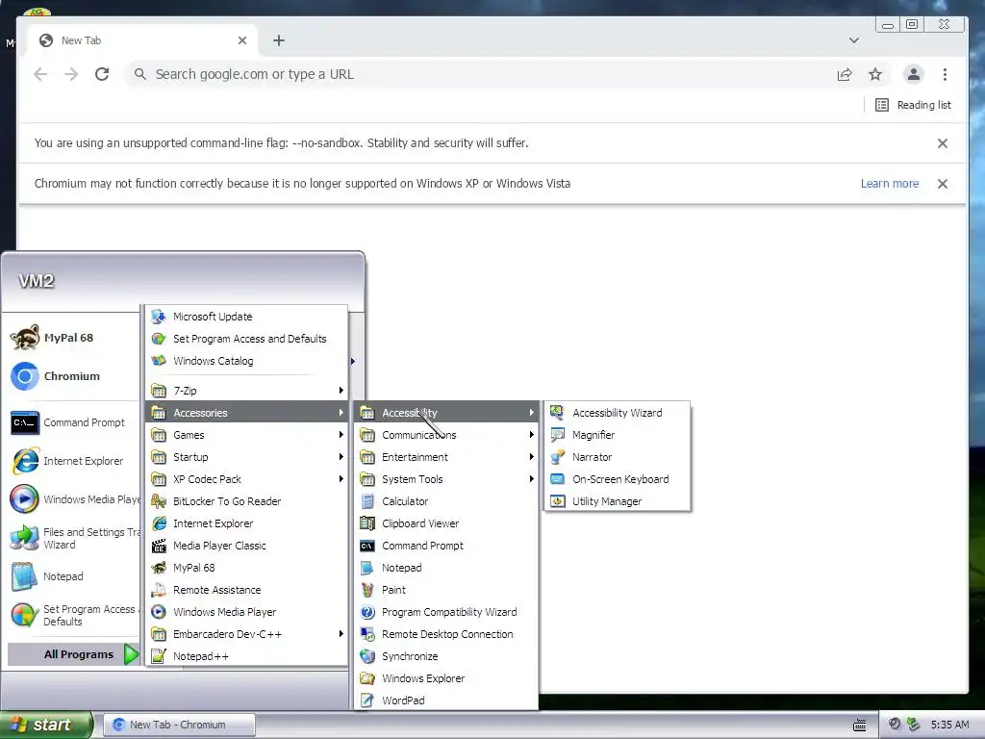The image size is (985, 739).
Task: Open the Reading list
Action: [x=913, y=105]
